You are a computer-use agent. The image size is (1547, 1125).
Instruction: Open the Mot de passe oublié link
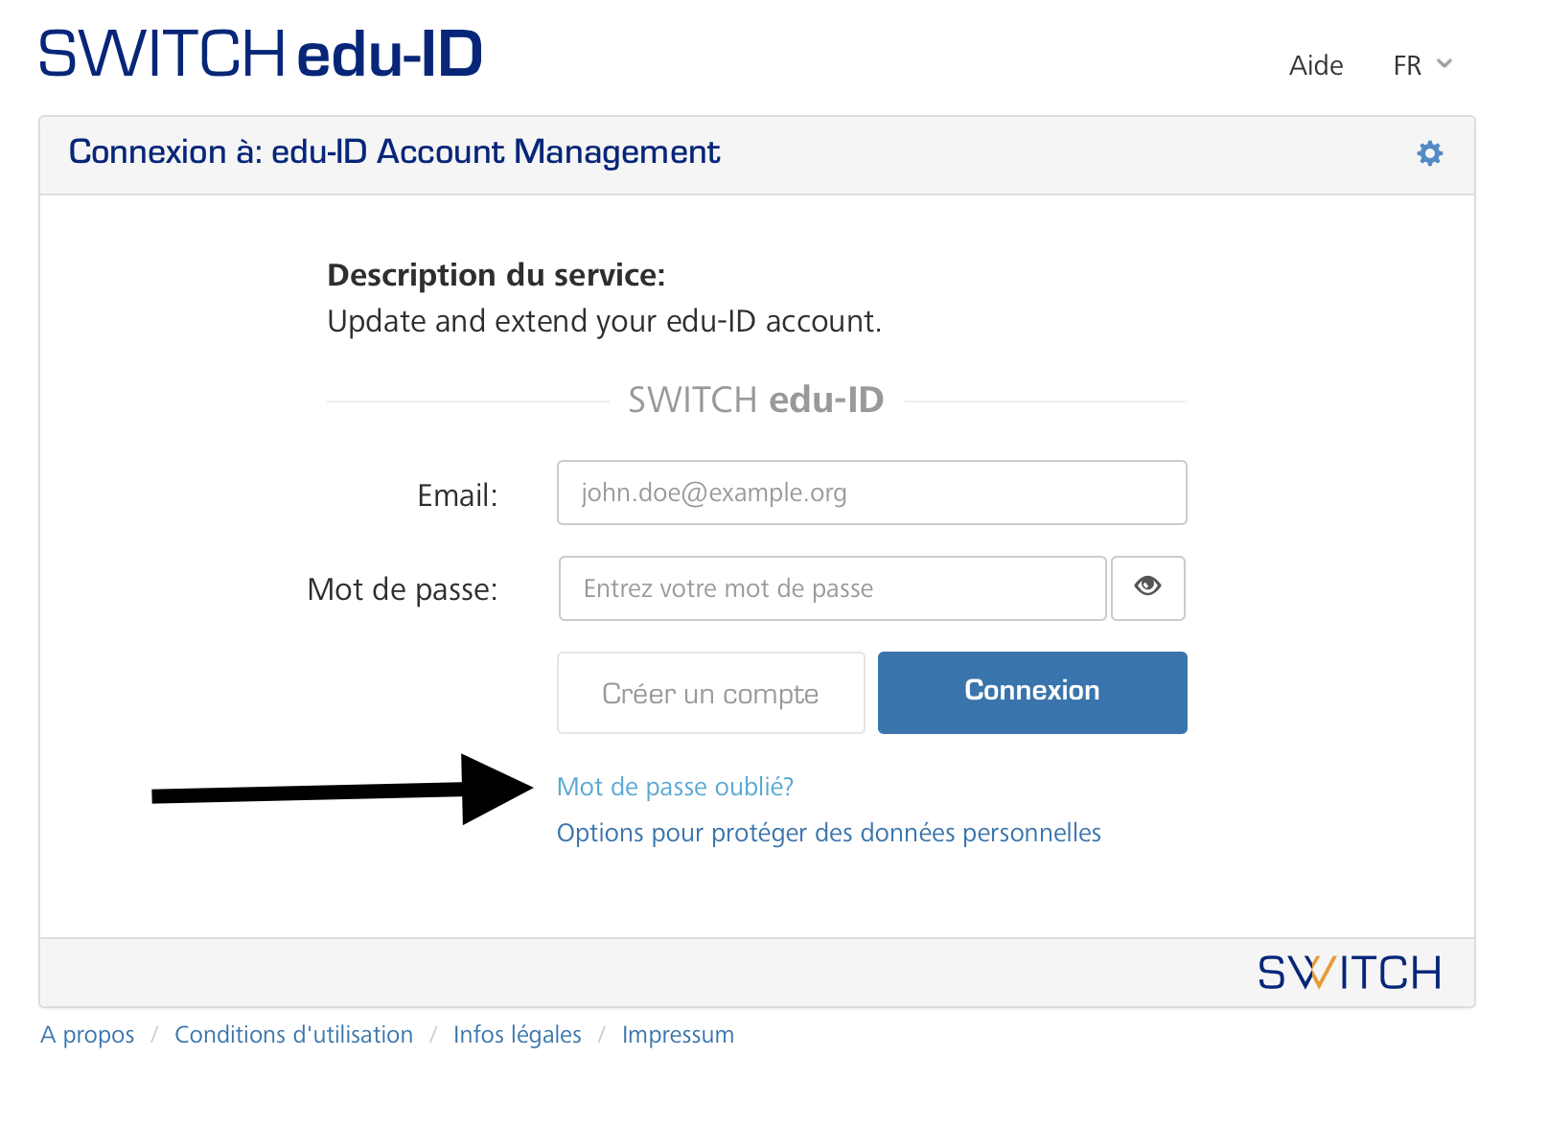675,787
